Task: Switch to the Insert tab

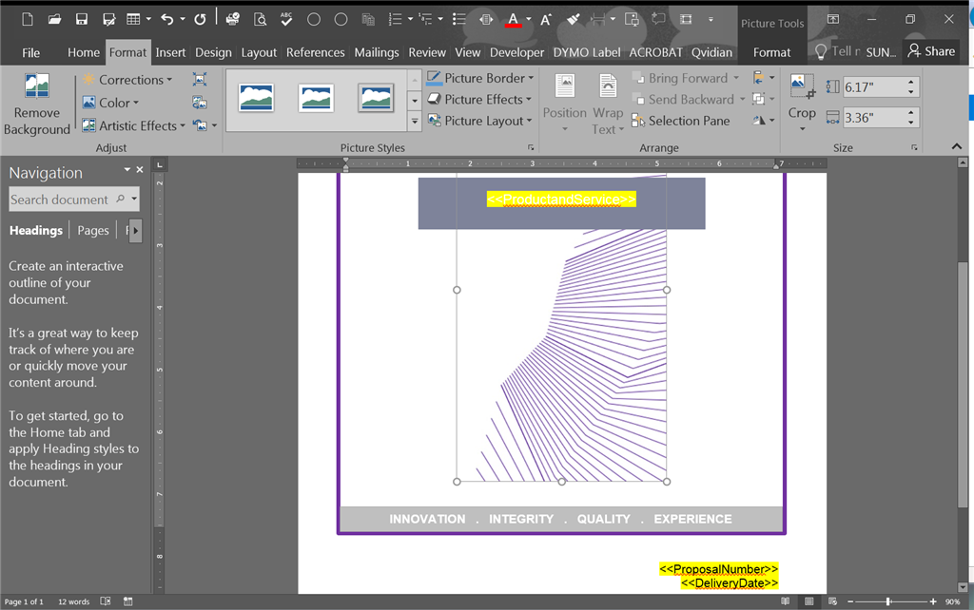Action: 170,53
